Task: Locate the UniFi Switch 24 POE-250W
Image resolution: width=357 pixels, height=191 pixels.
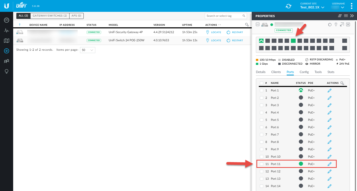Action: coord(214,40)
